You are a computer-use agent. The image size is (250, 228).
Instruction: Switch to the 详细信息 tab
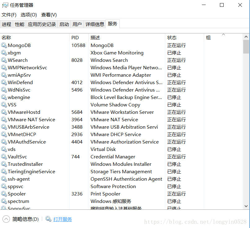coord(95,24)
